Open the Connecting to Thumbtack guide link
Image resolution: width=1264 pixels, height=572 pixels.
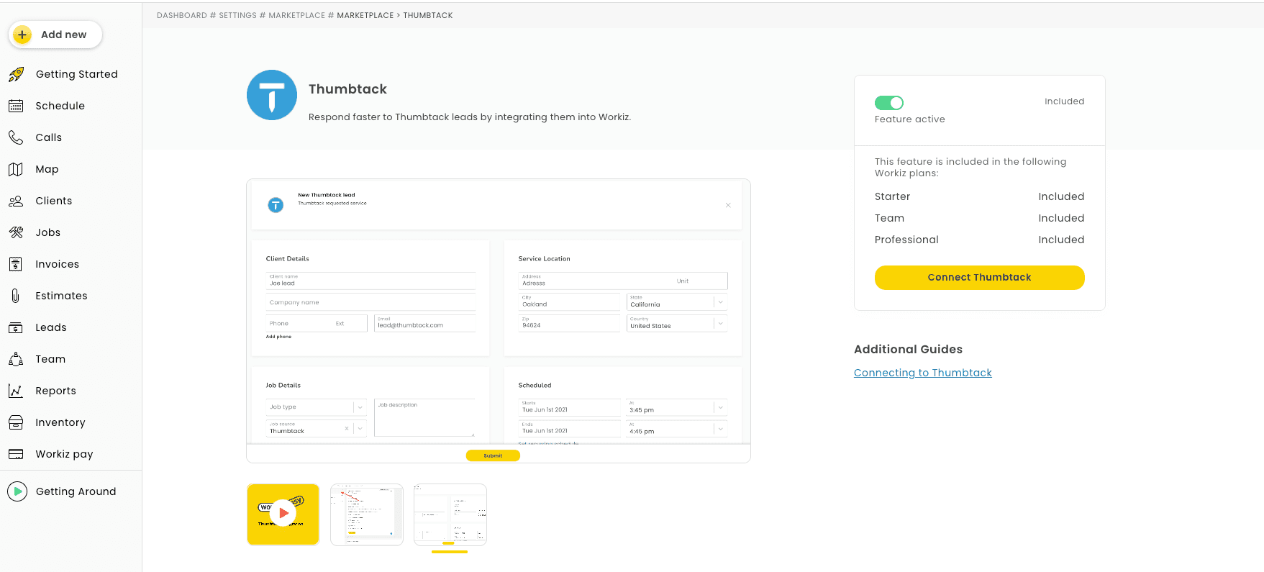pyautogui.click(x=922, y=373)
